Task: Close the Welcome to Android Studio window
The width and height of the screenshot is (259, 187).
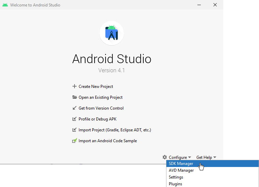Action: 215,5
